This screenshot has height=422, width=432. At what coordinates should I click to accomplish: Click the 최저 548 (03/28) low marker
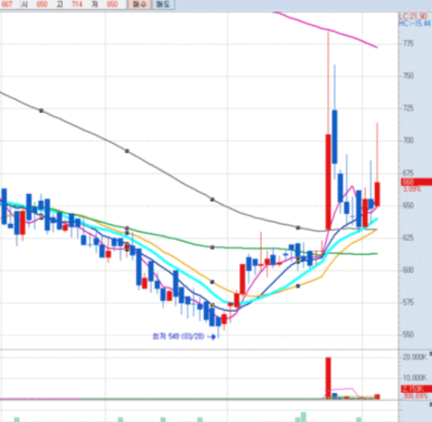[x=184, y=337]
